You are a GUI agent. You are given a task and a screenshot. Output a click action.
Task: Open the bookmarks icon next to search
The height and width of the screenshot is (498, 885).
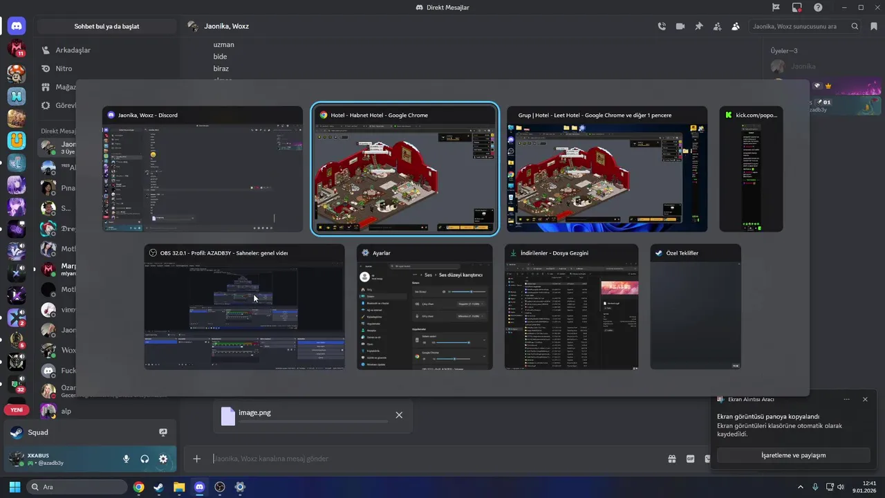875,26
